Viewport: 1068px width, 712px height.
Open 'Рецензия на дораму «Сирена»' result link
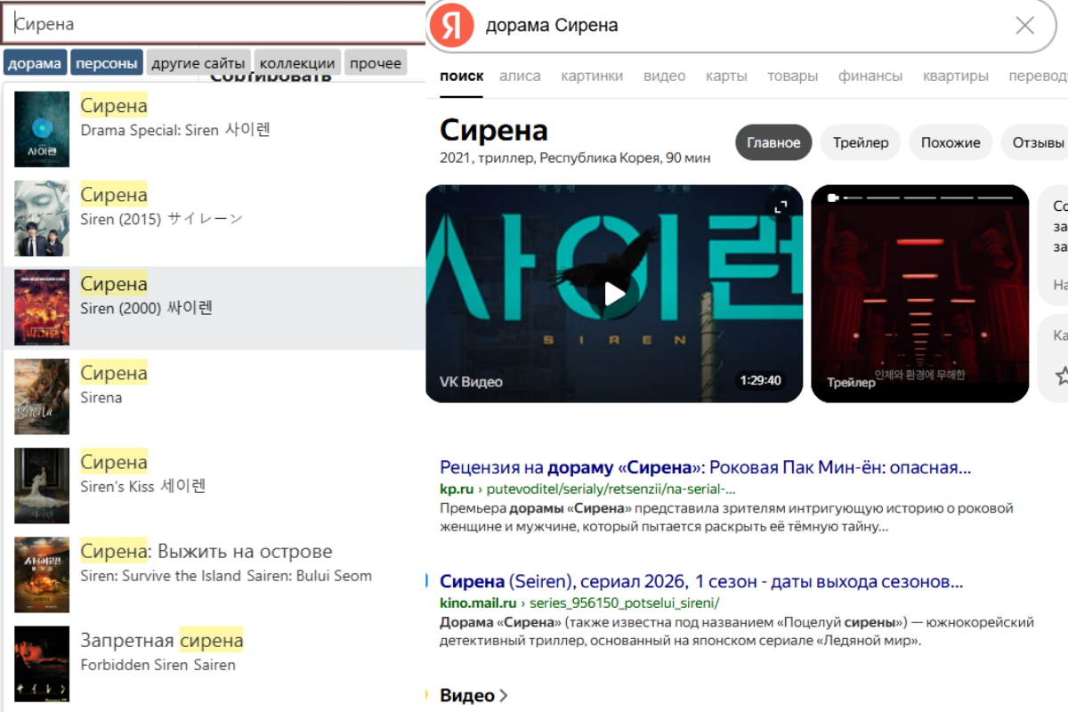point(705,467)
